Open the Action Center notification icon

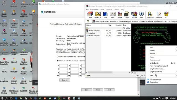coord(166,98)
